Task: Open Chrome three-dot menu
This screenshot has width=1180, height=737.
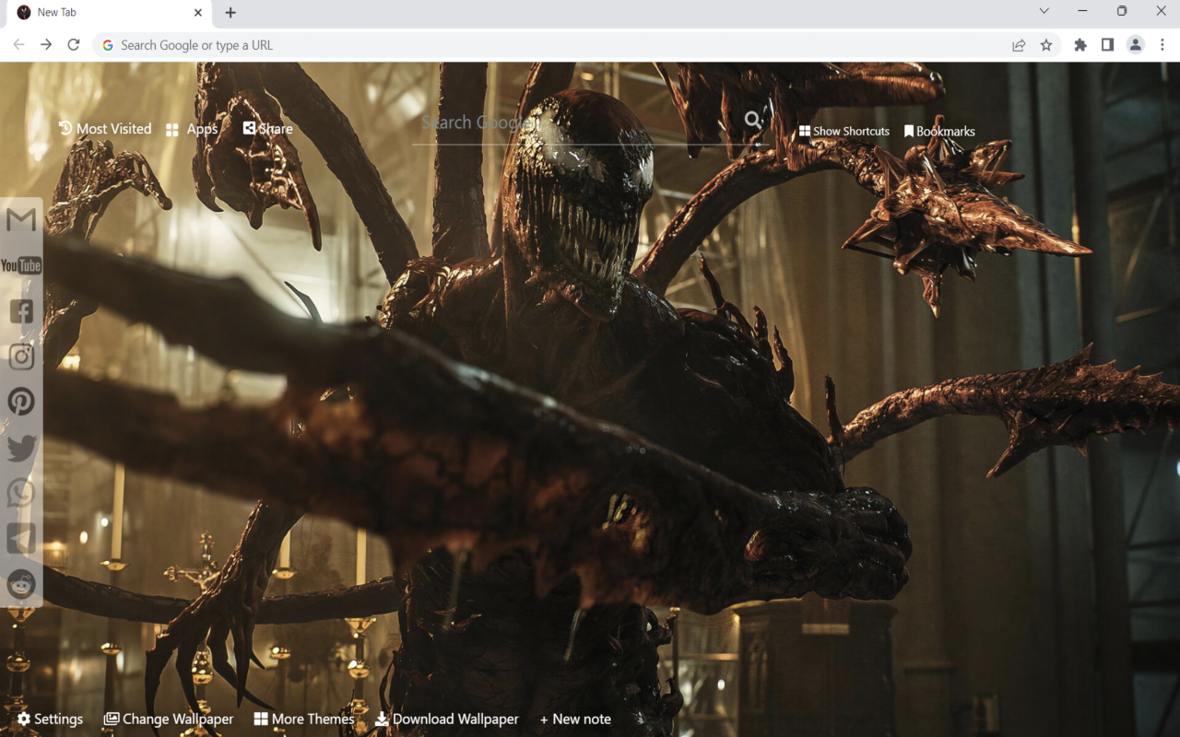Action: 1162,44
